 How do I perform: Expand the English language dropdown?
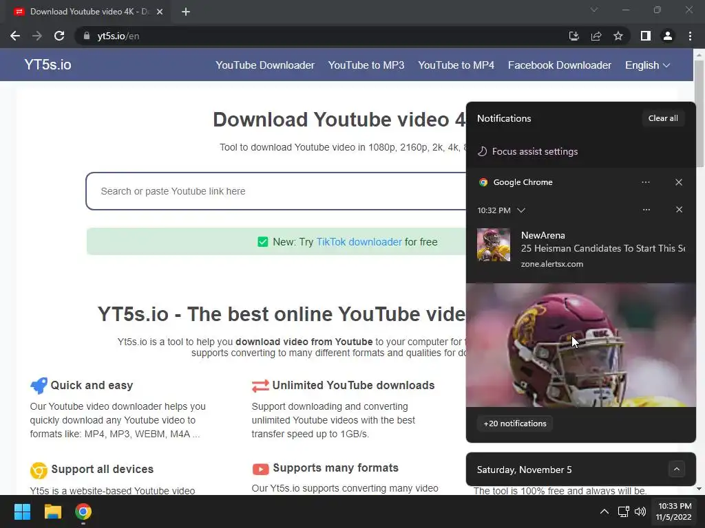coord(647,65)
